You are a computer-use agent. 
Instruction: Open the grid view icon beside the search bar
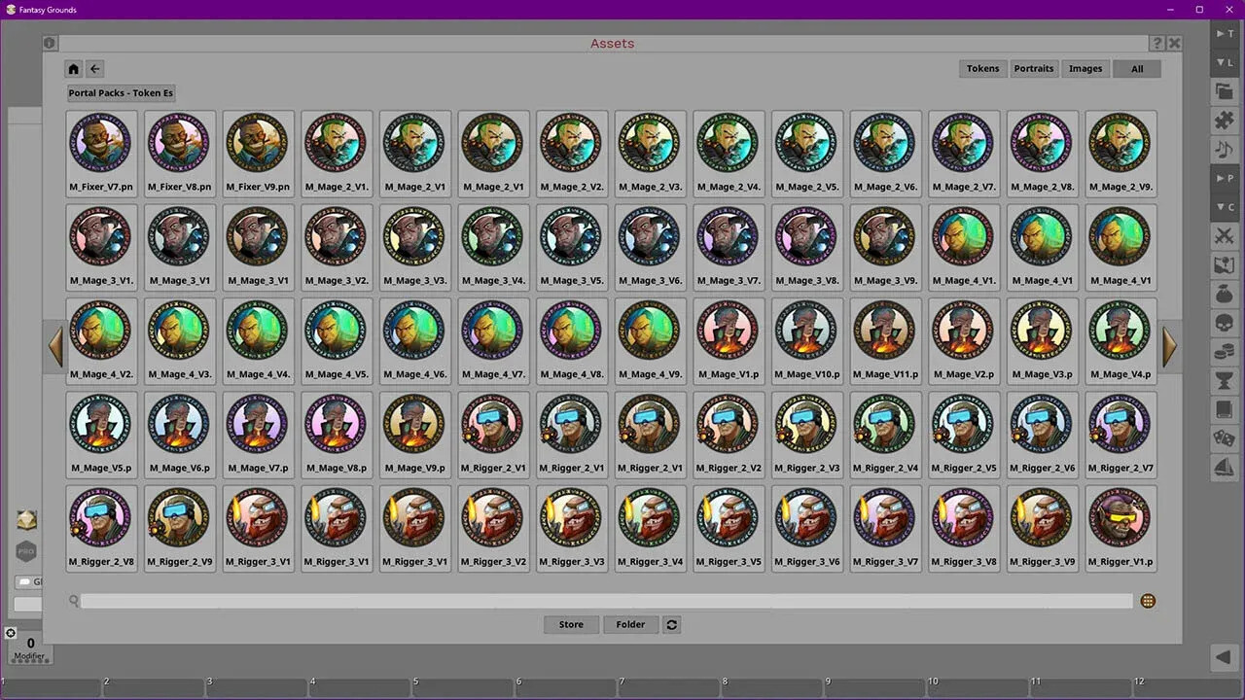tap(1148, 601)
